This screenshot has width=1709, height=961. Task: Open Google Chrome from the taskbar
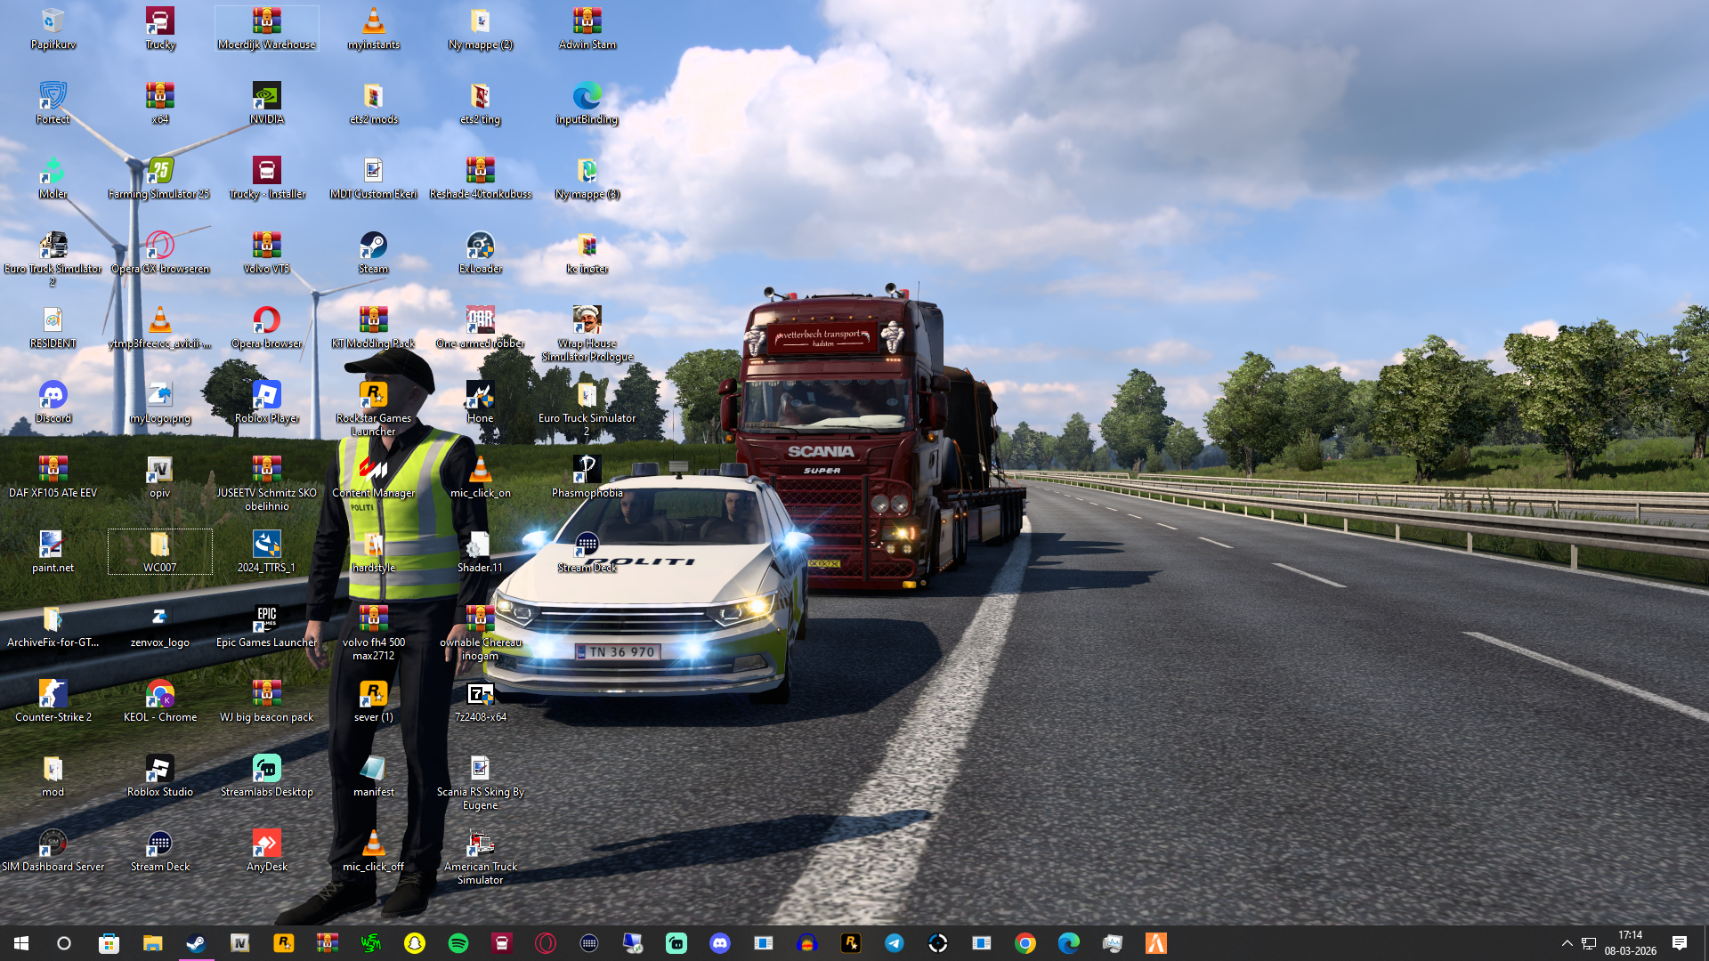pyautogui.click(x=1025, y=943)
